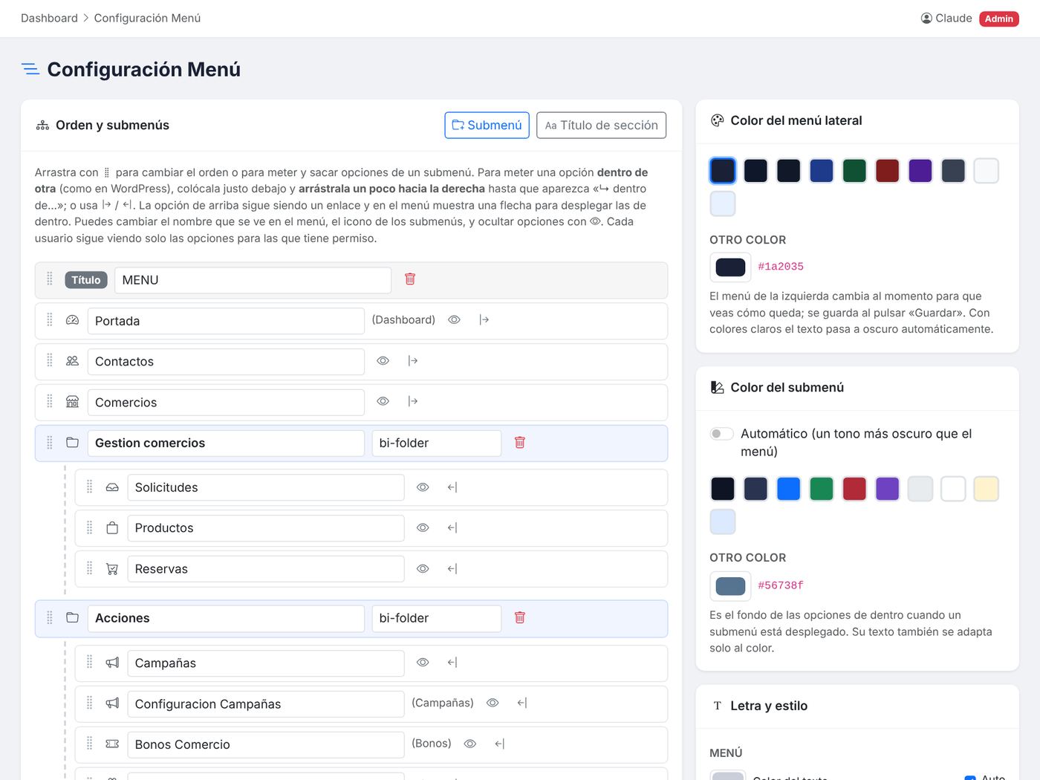This screenshot has width=1040, height=780.
Task: Outdent Campañas from its submenu
Action: (x=452, y=663)
